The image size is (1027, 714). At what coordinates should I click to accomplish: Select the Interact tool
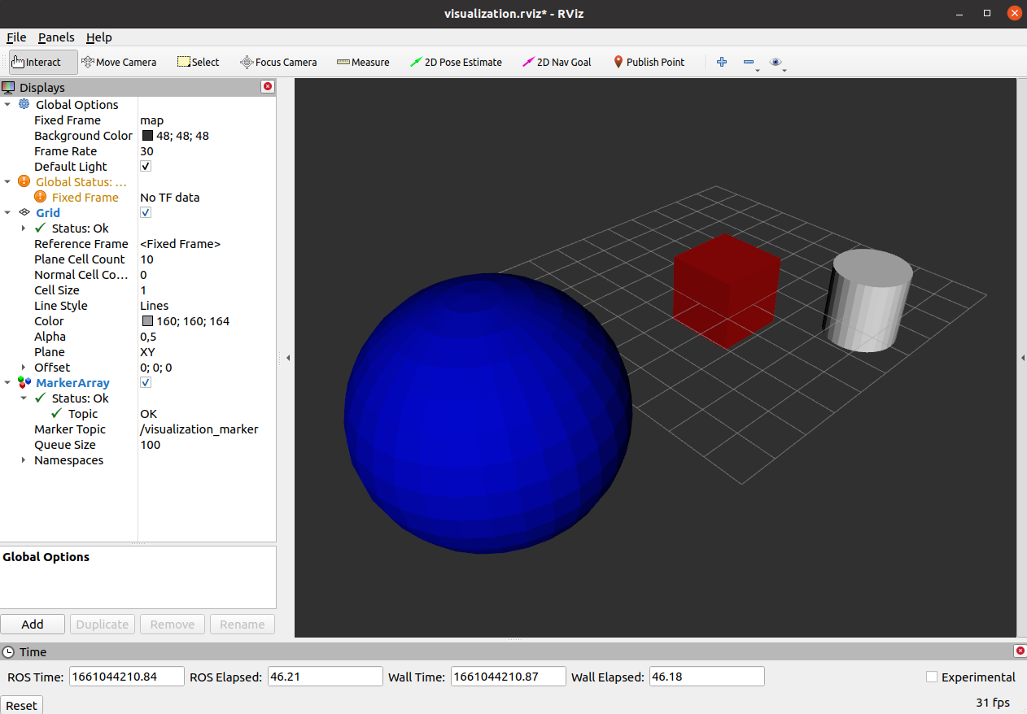tap(43, 62)
